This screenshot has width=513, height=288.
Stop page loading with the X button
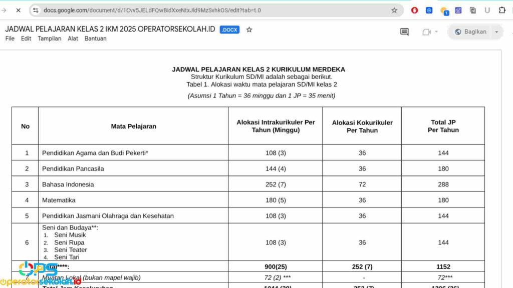click(x=19, y=10)
